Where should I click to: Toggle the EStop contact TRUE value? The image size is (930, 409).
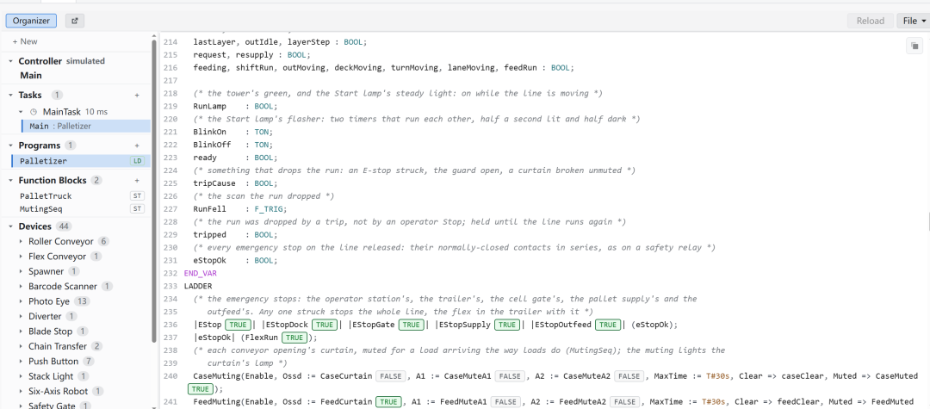click(x=238, y=325)
